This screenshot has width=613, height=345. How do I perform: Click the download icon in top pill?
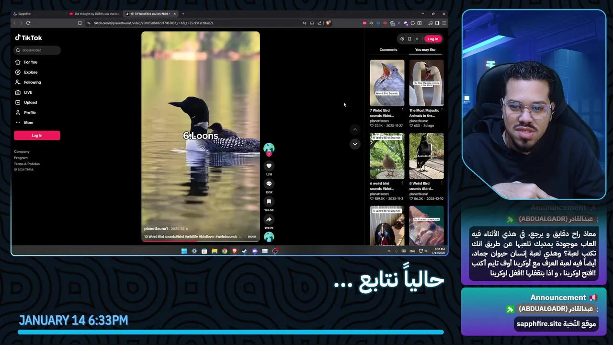(417, 39)
